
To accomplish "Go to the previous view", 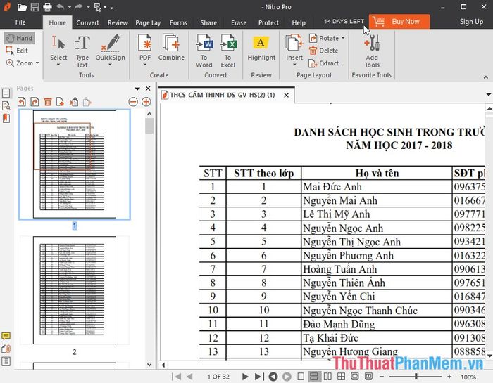I will tap(273, 377).
